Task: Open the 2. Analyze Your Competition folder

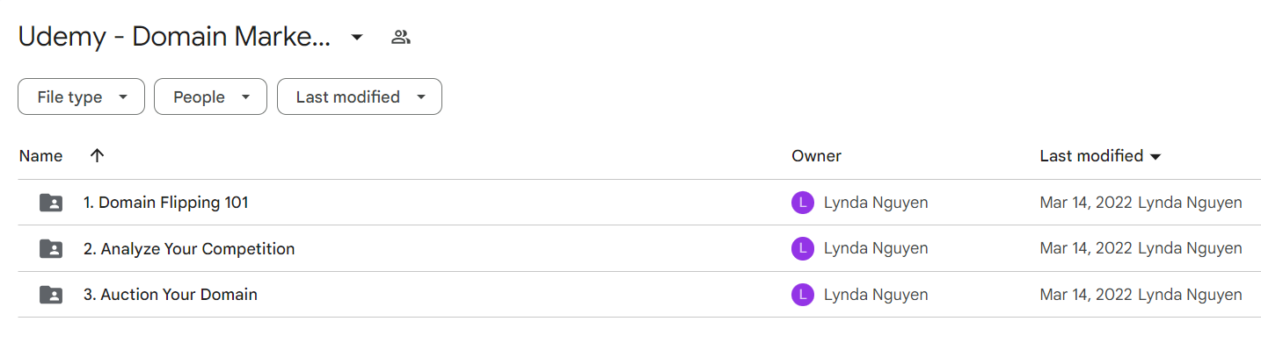Action: pyautogui.click(x=189, y=249)
